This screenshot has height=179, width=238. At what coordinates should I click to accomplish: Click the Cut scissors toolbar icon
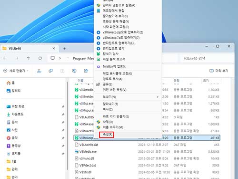point(39,71)
